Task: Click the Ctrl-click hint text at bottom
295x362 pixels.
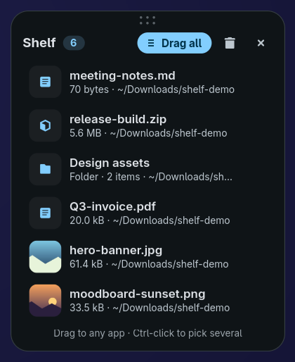Action: [147, 333]
